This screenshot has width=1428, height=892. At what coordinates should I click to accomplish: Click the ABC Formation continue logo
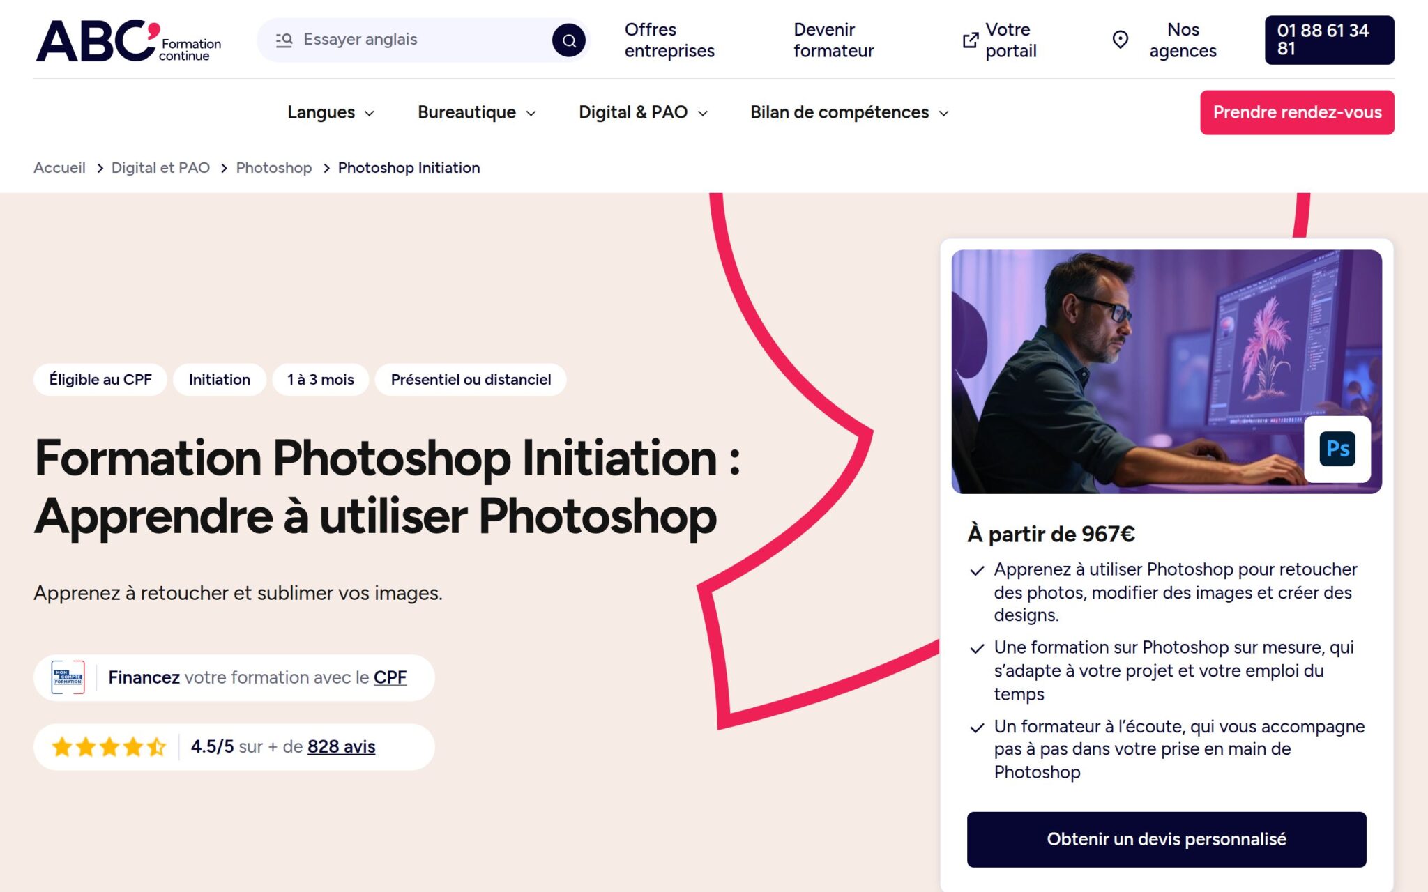[x=129, y=40]
